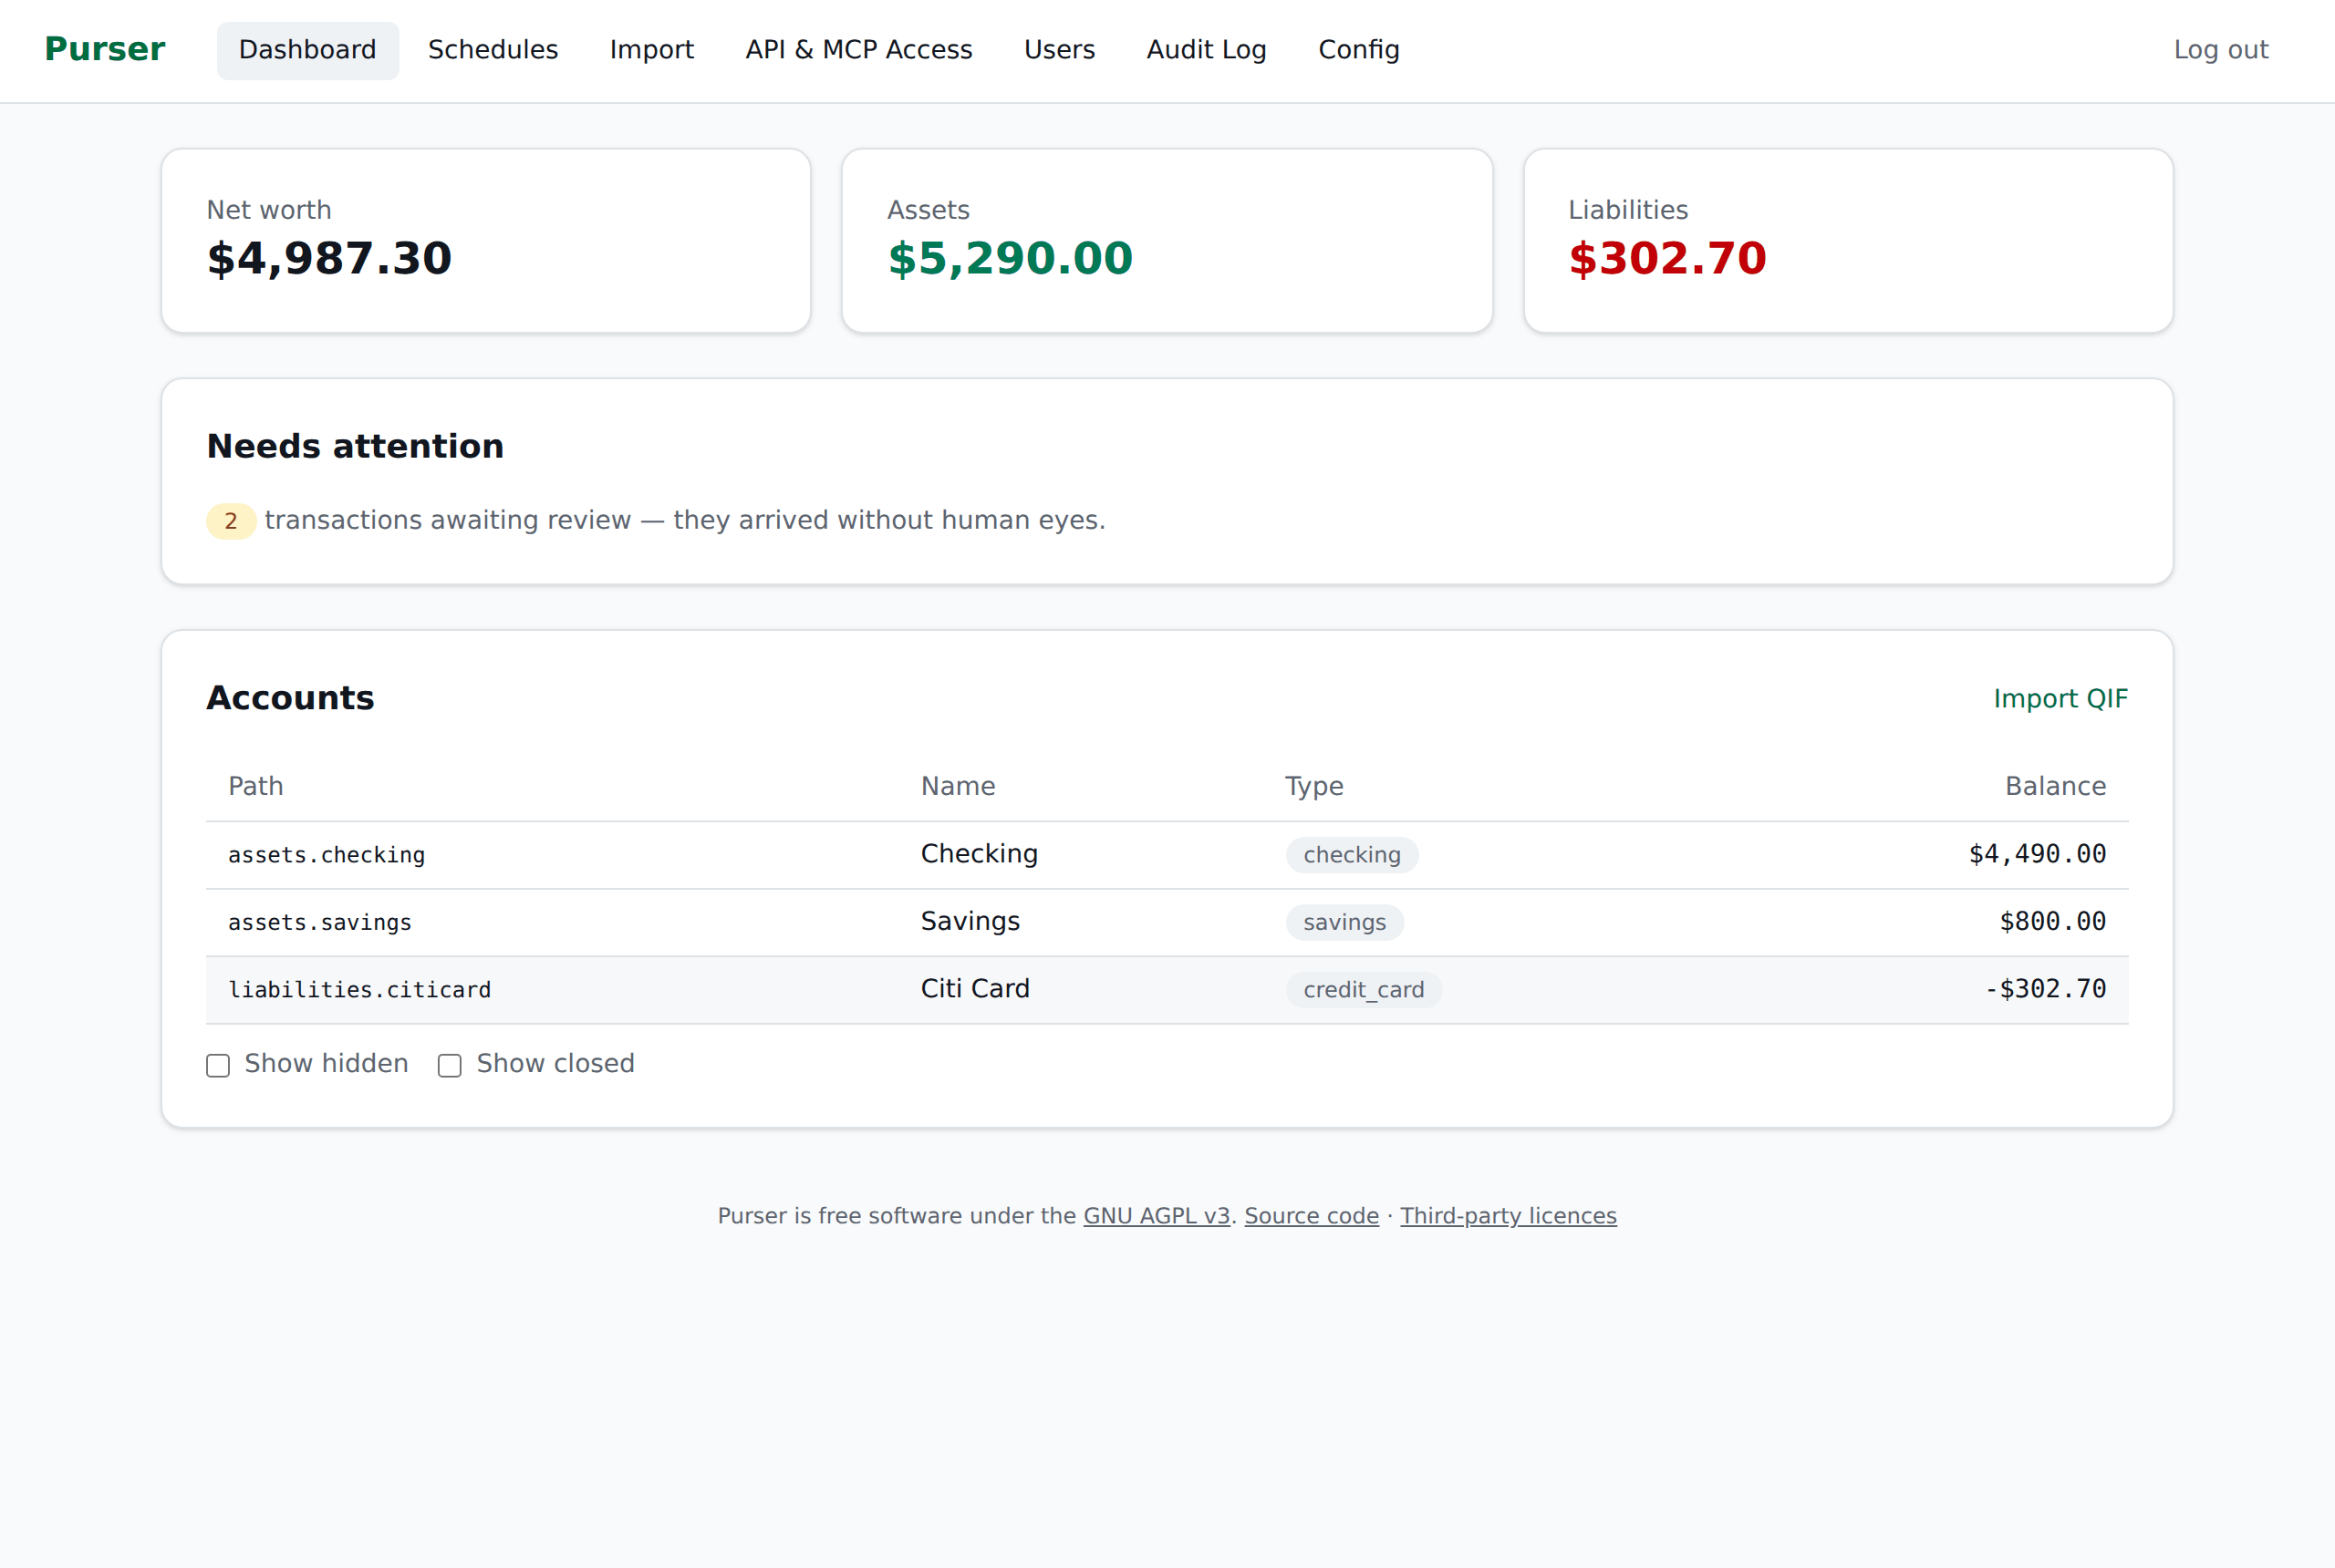Click the credit_card type badge
This screenshot has width=2335, height=1568.
[1364, 989]
